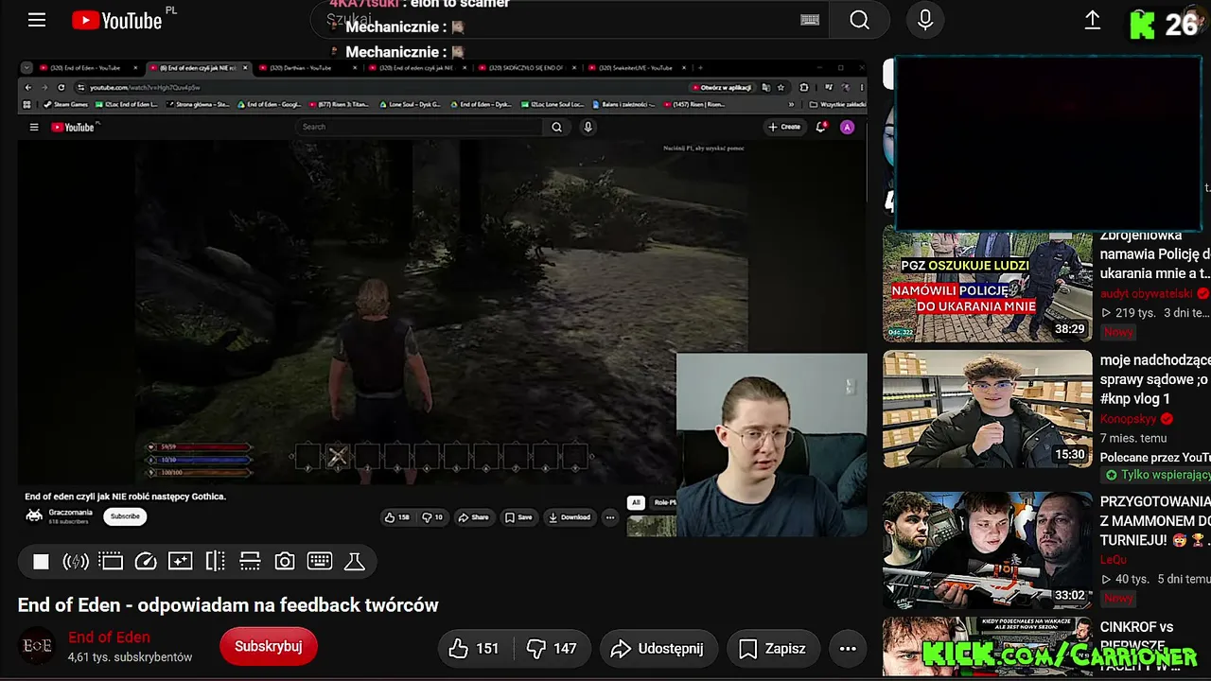
Task: Open the keyboard shortcuts icon
Action: (320, 562)
